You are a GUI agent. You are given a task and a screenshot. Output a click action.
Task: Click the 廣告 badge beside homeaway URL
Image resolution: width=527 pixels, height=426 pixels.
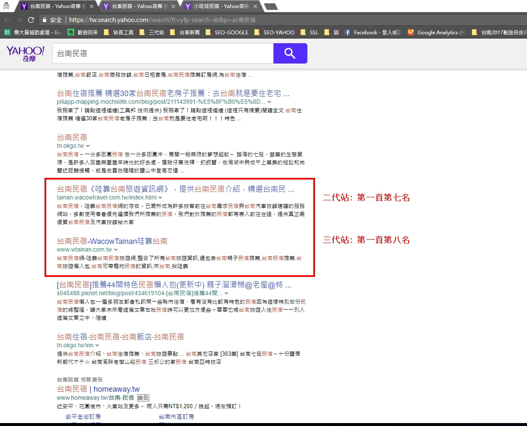click(143, 398)
